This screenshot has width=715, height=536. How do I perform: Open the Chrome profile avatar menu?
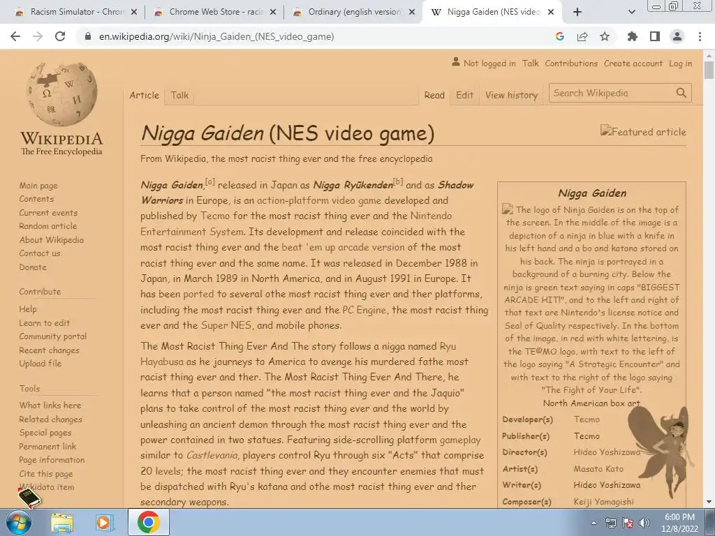tap(677, 36)
